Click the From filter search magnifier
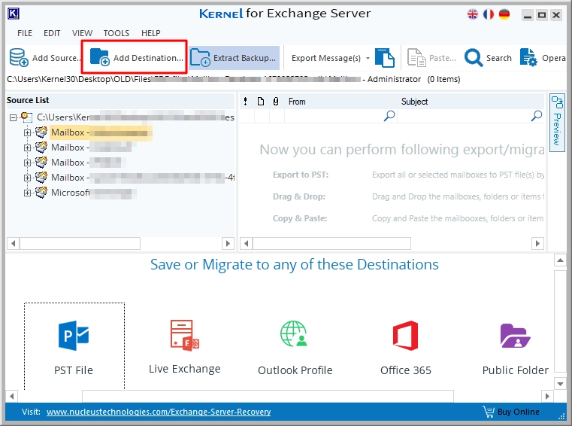This screenshot has width=572, height=426. (389, 116)
